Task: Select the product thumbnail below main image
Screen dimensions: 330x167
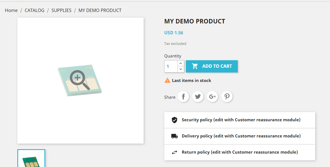Action: (x=31, y=159)
